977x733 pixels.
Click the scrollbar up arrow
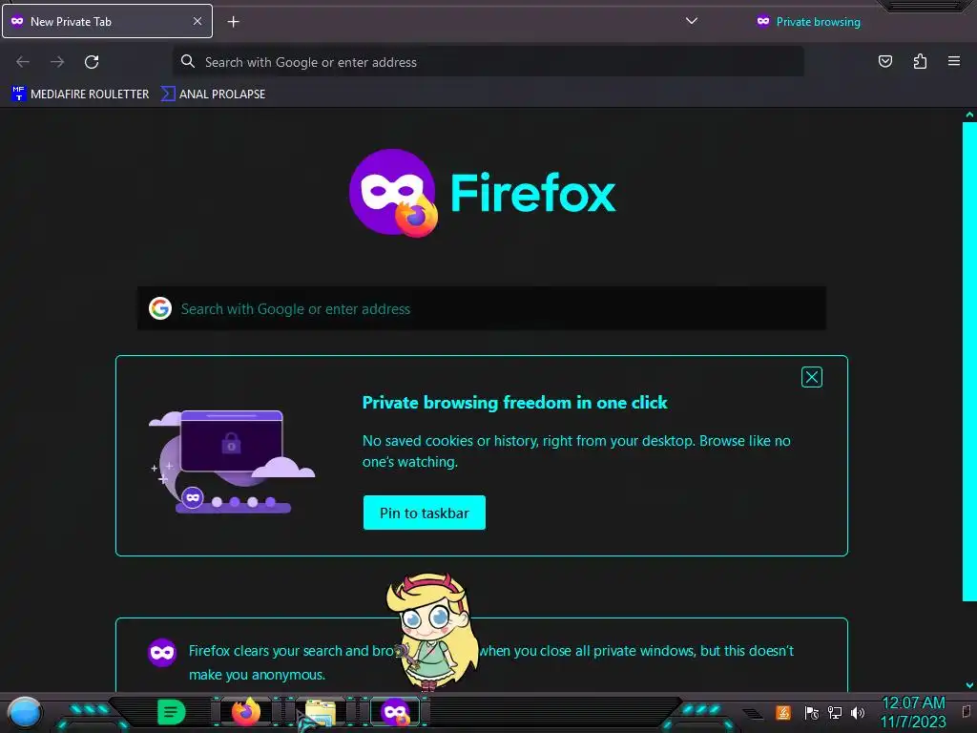coord(969,115)
